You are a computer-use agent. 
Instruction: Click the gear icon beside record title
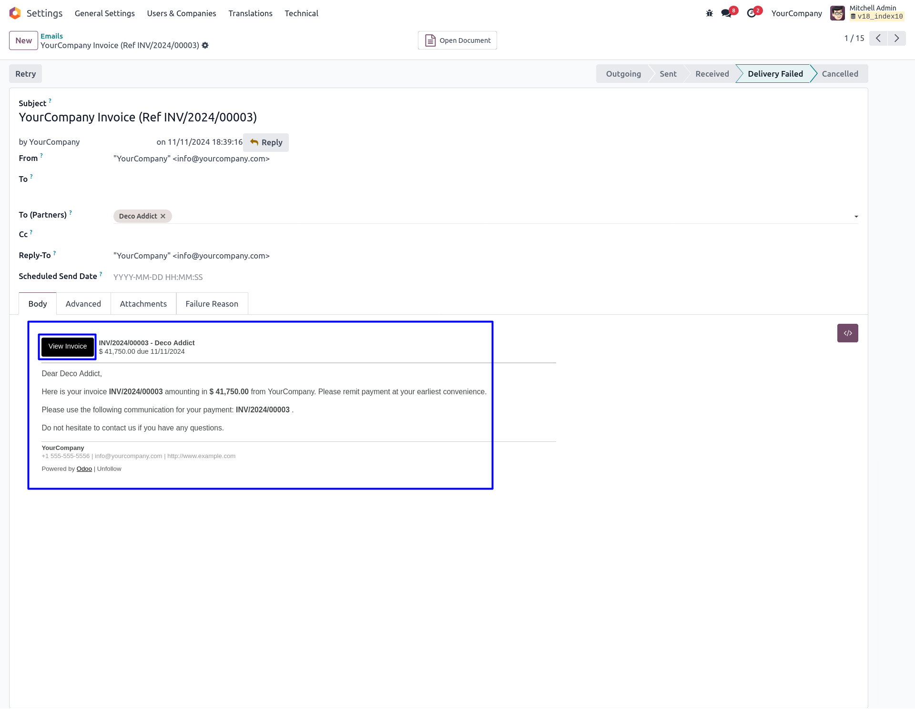(205, 45)
